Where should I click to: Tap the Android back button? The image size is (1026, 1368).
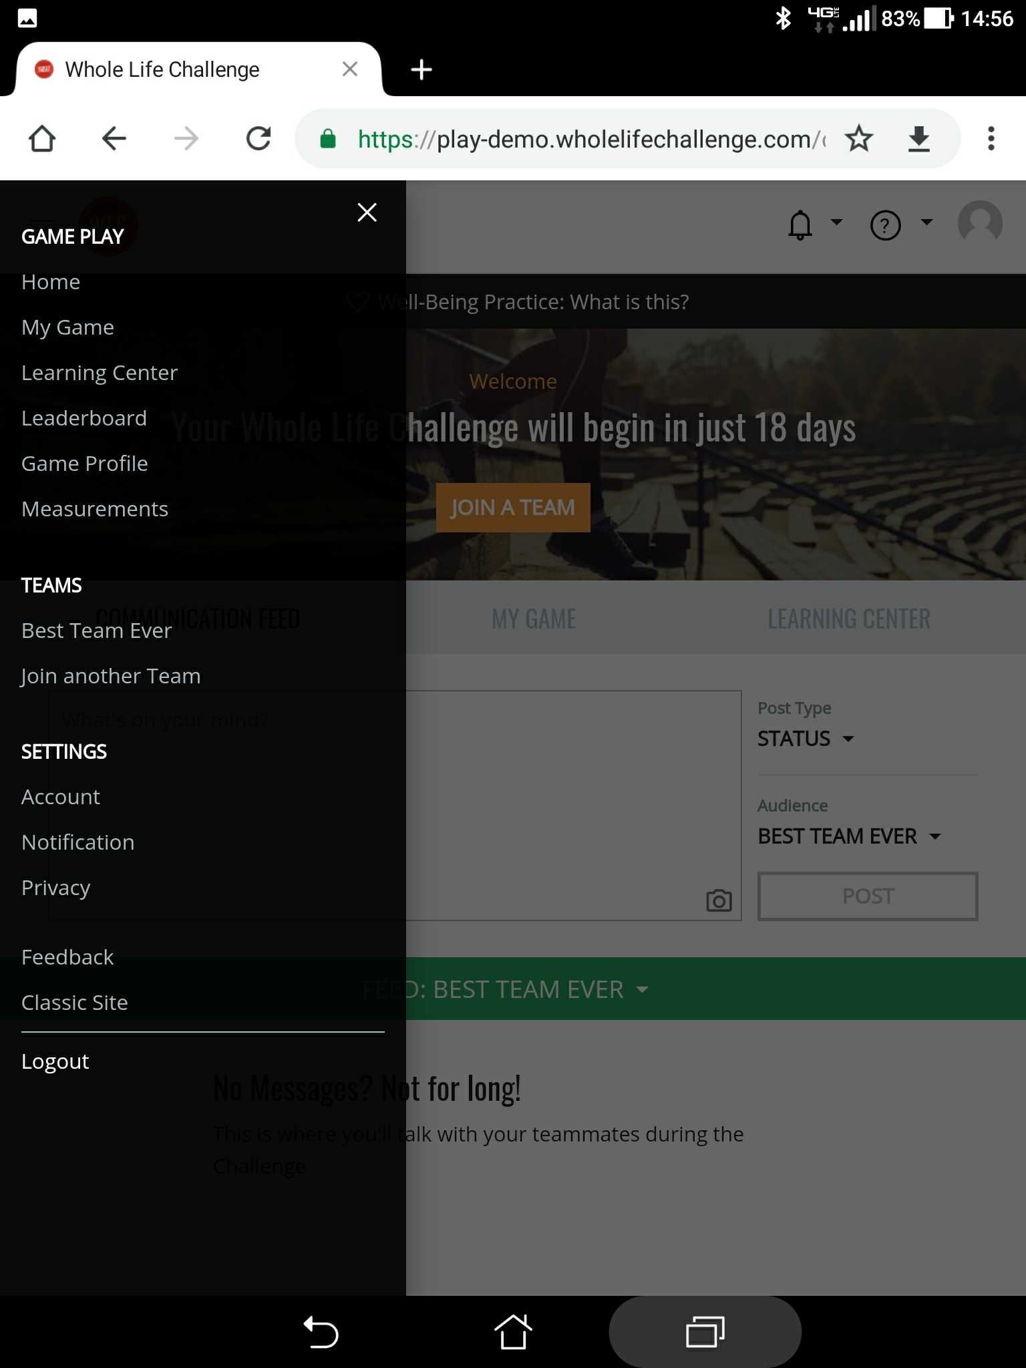click(321, 1332)
